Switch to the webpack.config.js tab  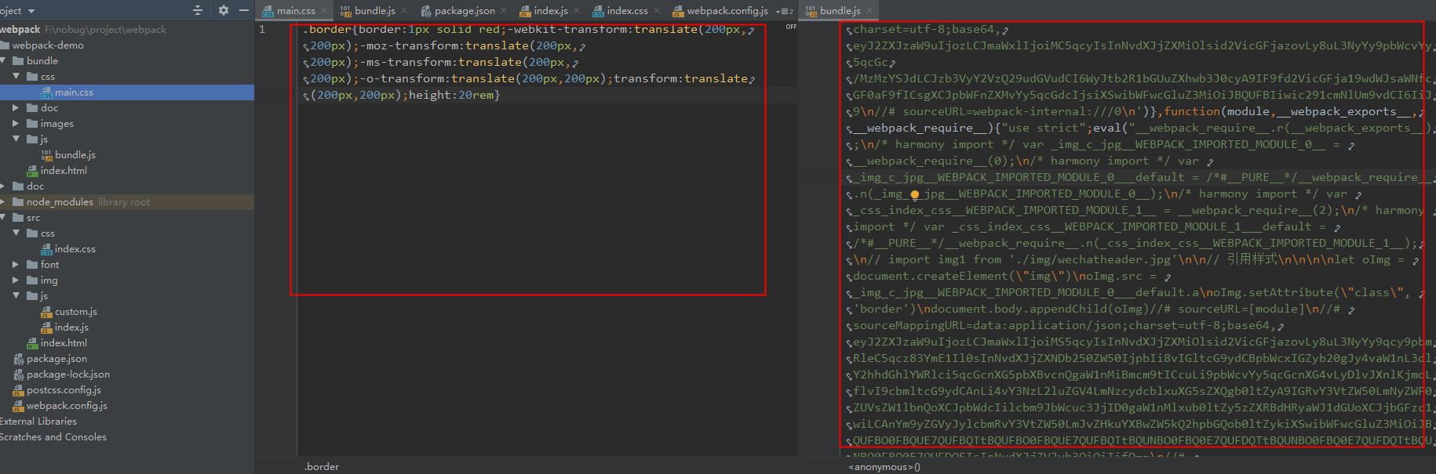point(727,10)
